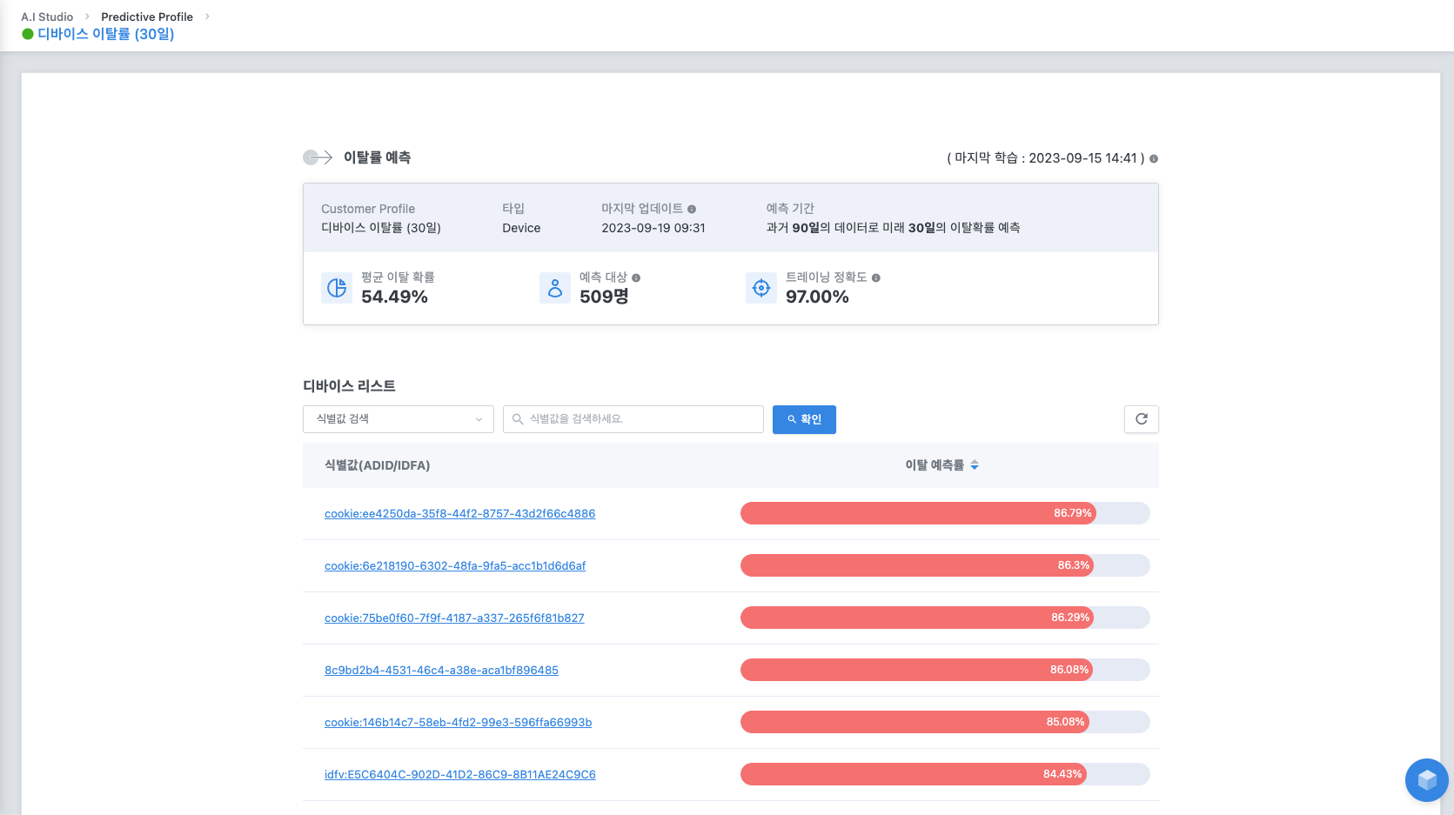
Task: Open device cookie:75be0f60-7f9f-4187-a337-265f6f81b827
Action: pos(454,618)
